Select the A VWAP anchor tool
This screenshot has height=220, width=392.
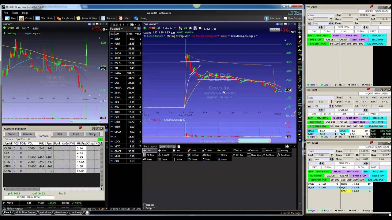[165, 155]
